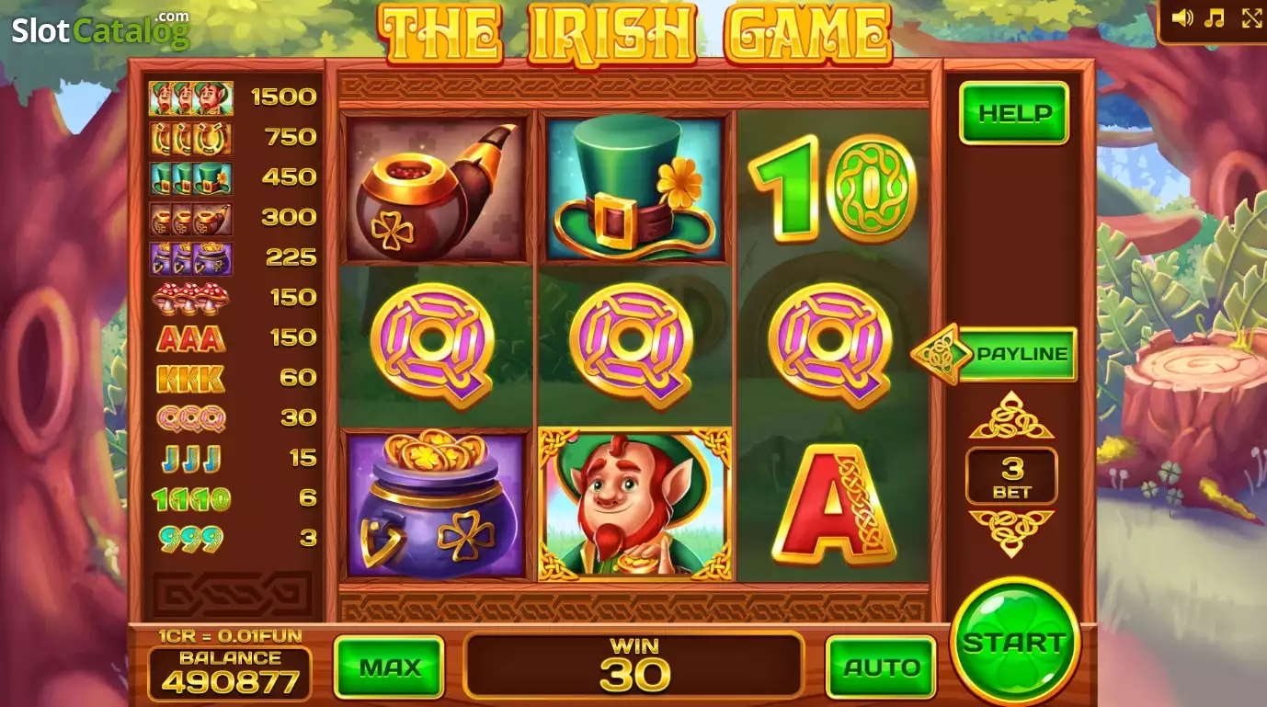
Task: Click the middle Q symbol on the payline
Action: (631, 346)
